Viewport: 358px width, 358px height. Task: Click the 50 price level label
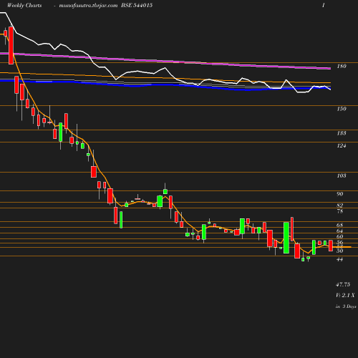pyautogui.click(x=340, y=251)
